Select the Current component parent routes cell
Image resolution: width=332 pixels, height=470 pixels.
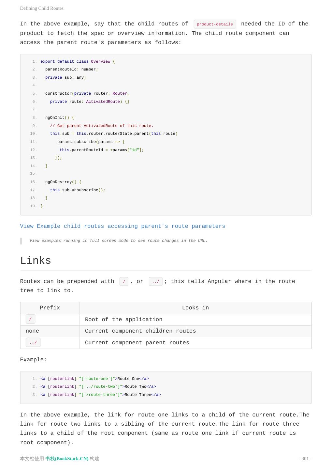pos(137,343)
